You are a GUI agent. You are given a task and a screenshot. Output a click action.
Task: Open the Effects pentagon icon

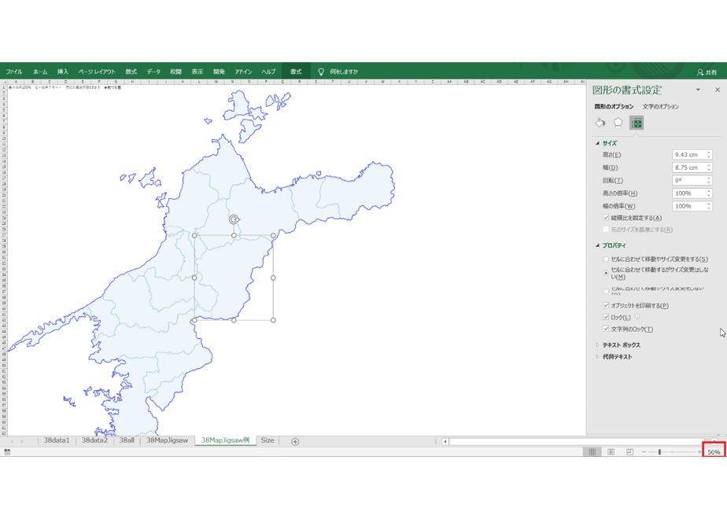(x=618, y=123)
